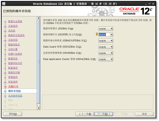Screen dimensions: 159x121
Task: Go to the 先决条件检查 step
Action: pos(15,96)
